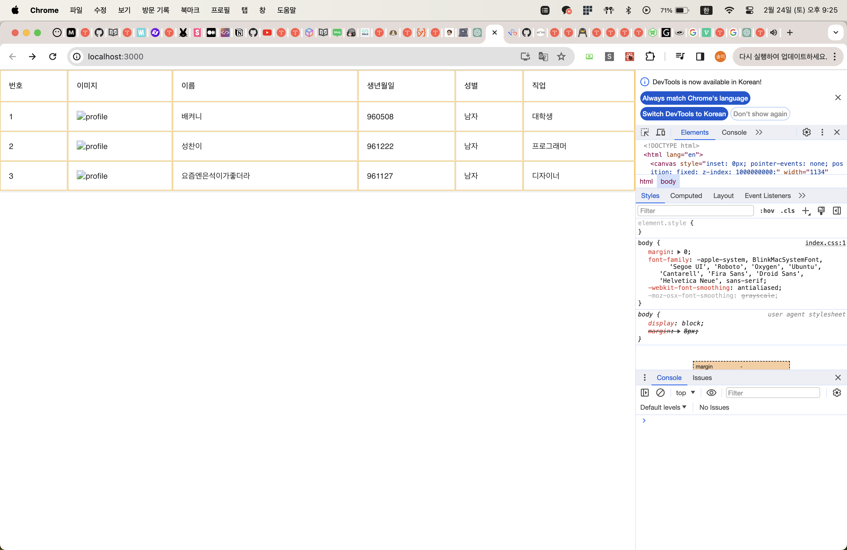
Task: Click Switch DevTools to Korean button
Action: point(684,114)
